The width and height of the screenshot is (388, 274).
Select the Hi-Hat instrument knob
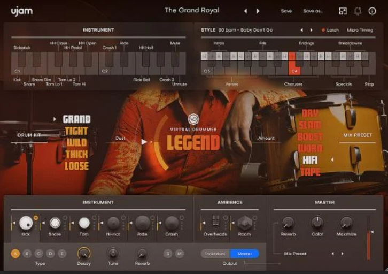point(113,223)
